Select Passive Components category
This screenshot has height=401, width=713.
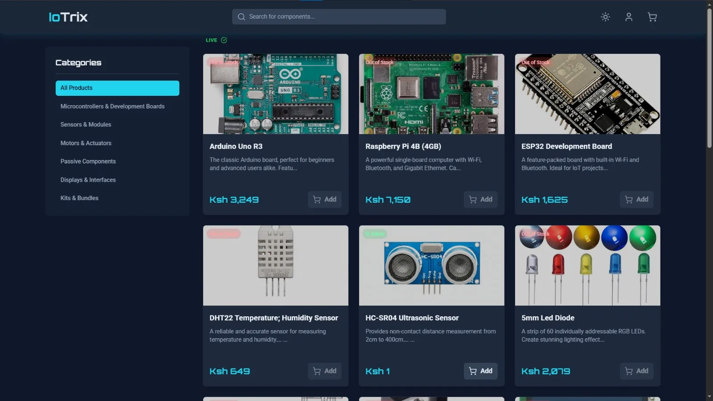click(118, 161)
